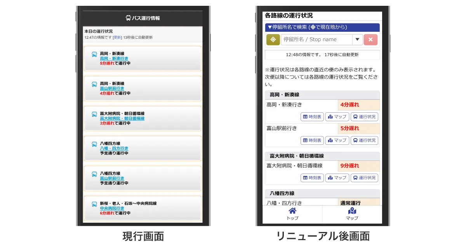
Task: Click the 高岡・新湊線 section header, renewal screen
Action: click(x=322, y=95)
